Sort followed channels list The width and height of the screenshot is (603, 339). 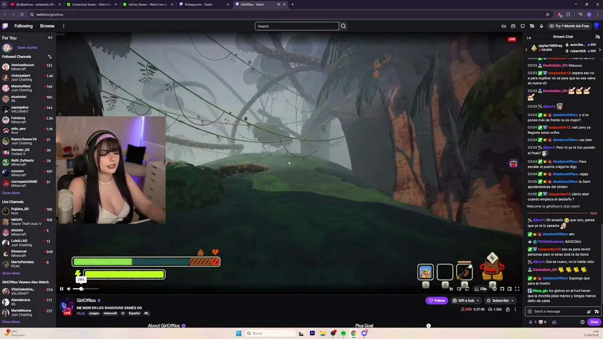pyautogui.click(x=49, y=56)
